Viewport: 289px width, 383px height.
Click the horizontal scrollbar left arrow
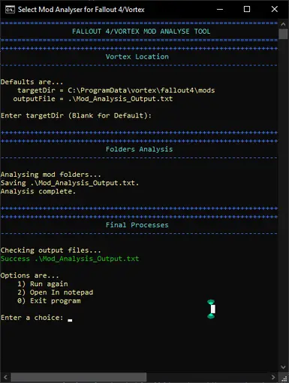coord(5,377)
